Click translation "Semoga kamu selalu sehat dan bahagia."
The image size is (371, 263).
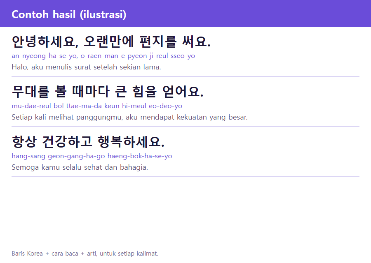point(80,167)
